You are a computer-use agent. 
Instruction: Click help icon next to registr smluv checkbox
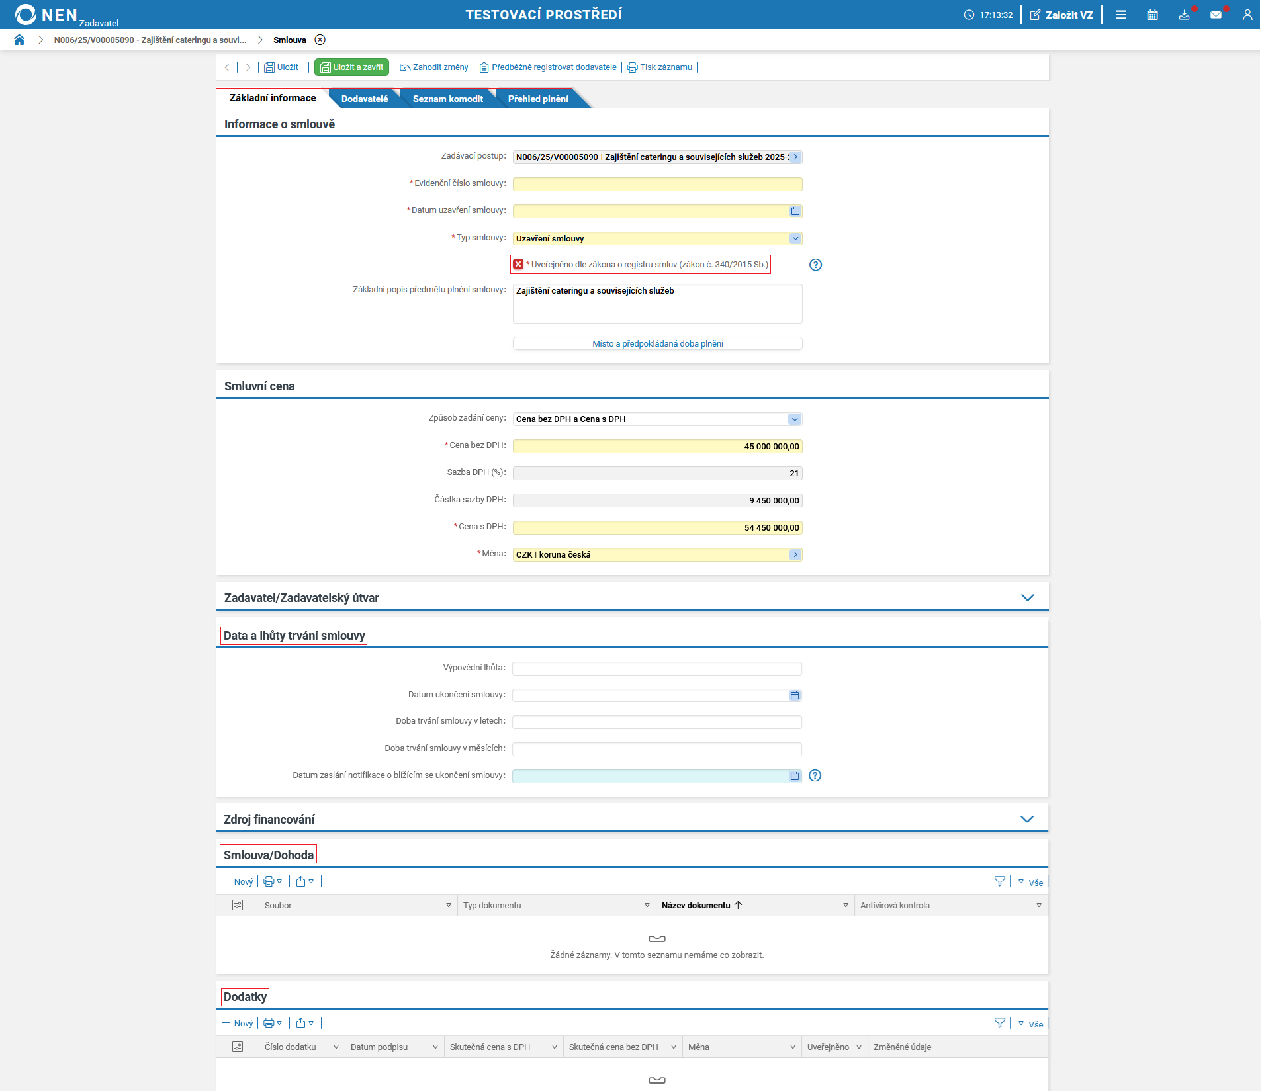click(815, 265)
